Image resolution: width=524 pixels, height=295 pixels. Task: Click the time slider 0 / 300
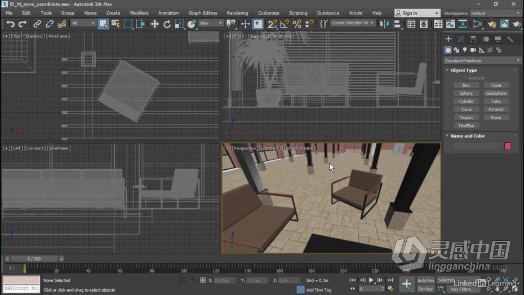(x=34, y=259)
